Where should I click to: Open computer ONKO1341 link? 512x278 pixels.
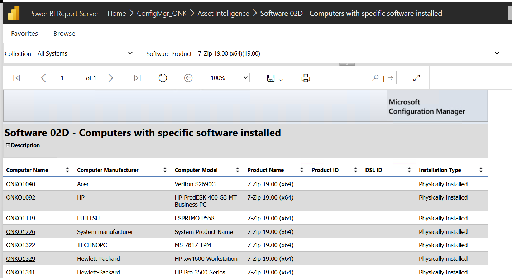pyautogui.click(x=21, y=272)
